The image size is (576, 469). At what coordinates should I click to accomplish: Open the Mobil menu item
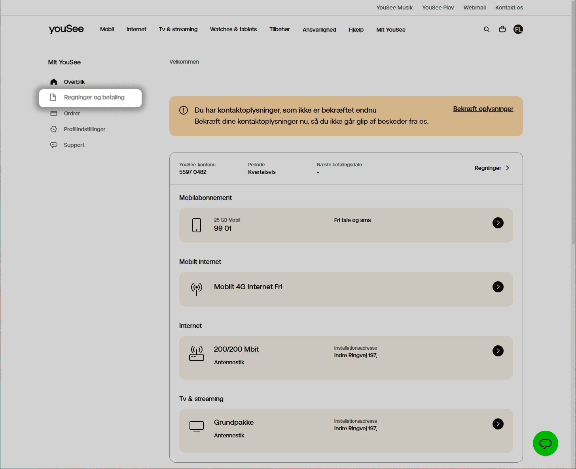107,29
